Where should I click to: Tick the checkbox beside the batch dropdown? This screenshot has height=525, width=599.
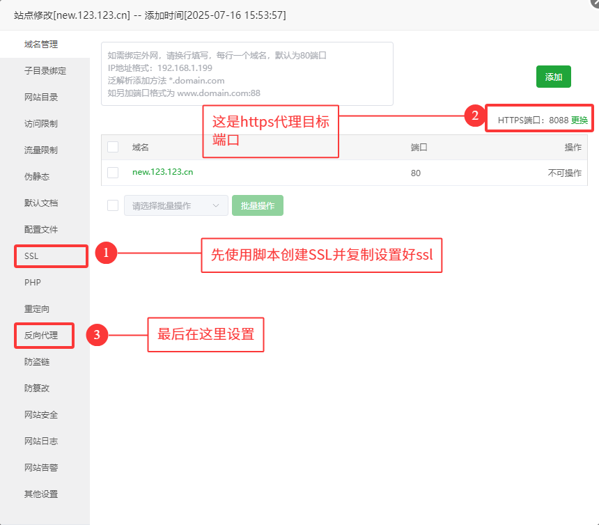pos(113,205)
